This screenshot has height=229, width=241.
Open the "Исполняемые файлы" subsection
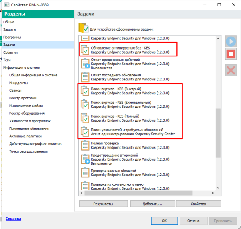[x=26, y=105]
